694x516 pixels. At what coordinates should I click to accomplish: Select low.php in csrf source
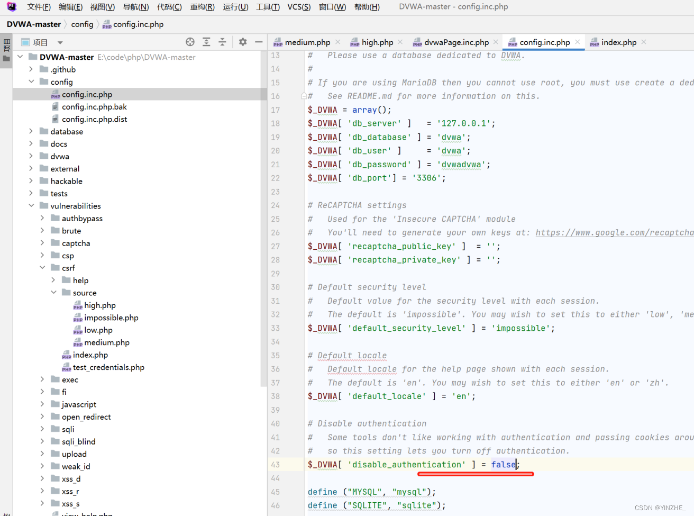pos(98,330)
